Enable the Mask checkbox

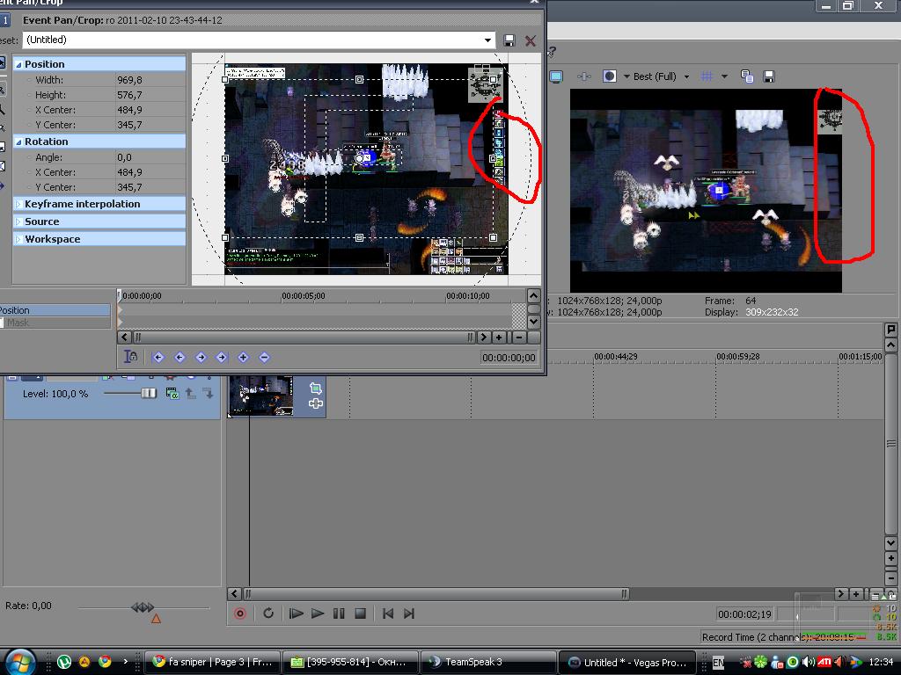1,323
